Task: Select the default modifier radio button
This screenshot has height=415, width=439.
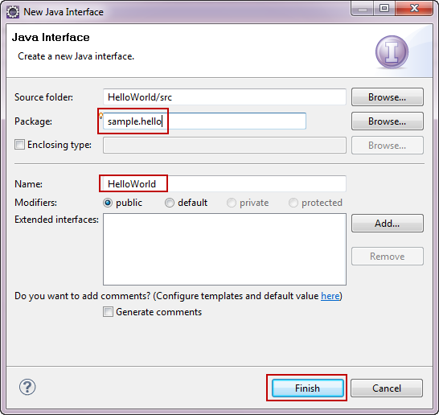Action: point(170,203)
